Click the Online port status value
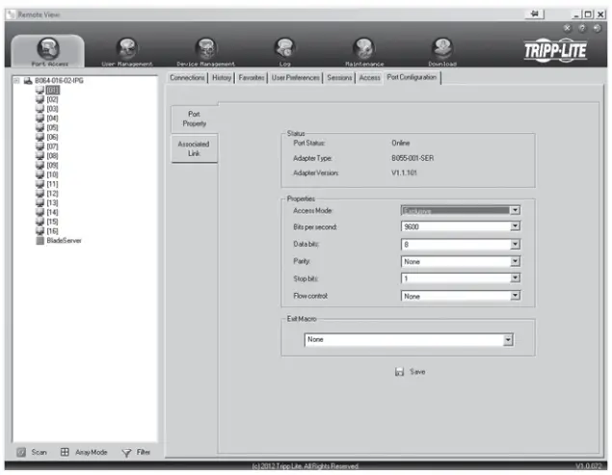Screen dimensions: 612x475 pyautogui.click(x=401, y=144)
